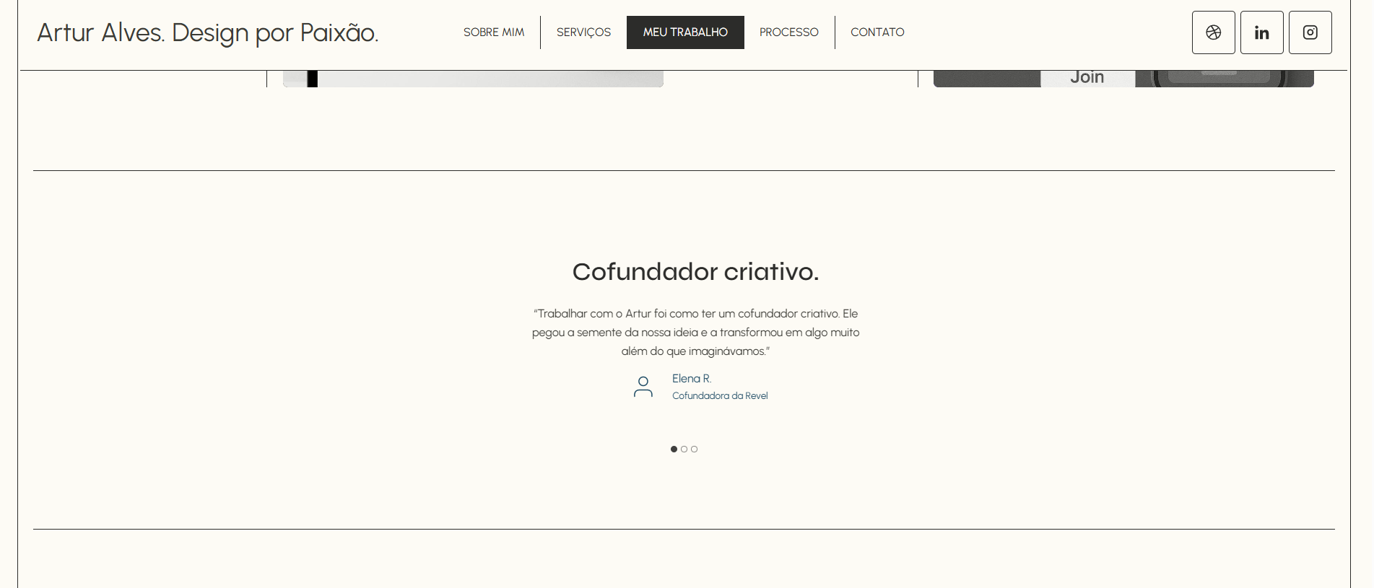Click the CONTATO navigation link
Screen dimensions: 1374x588
pos(877,32)
